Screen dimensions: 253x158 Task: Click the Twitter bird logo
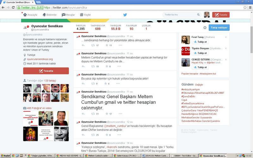pos(125,15)
